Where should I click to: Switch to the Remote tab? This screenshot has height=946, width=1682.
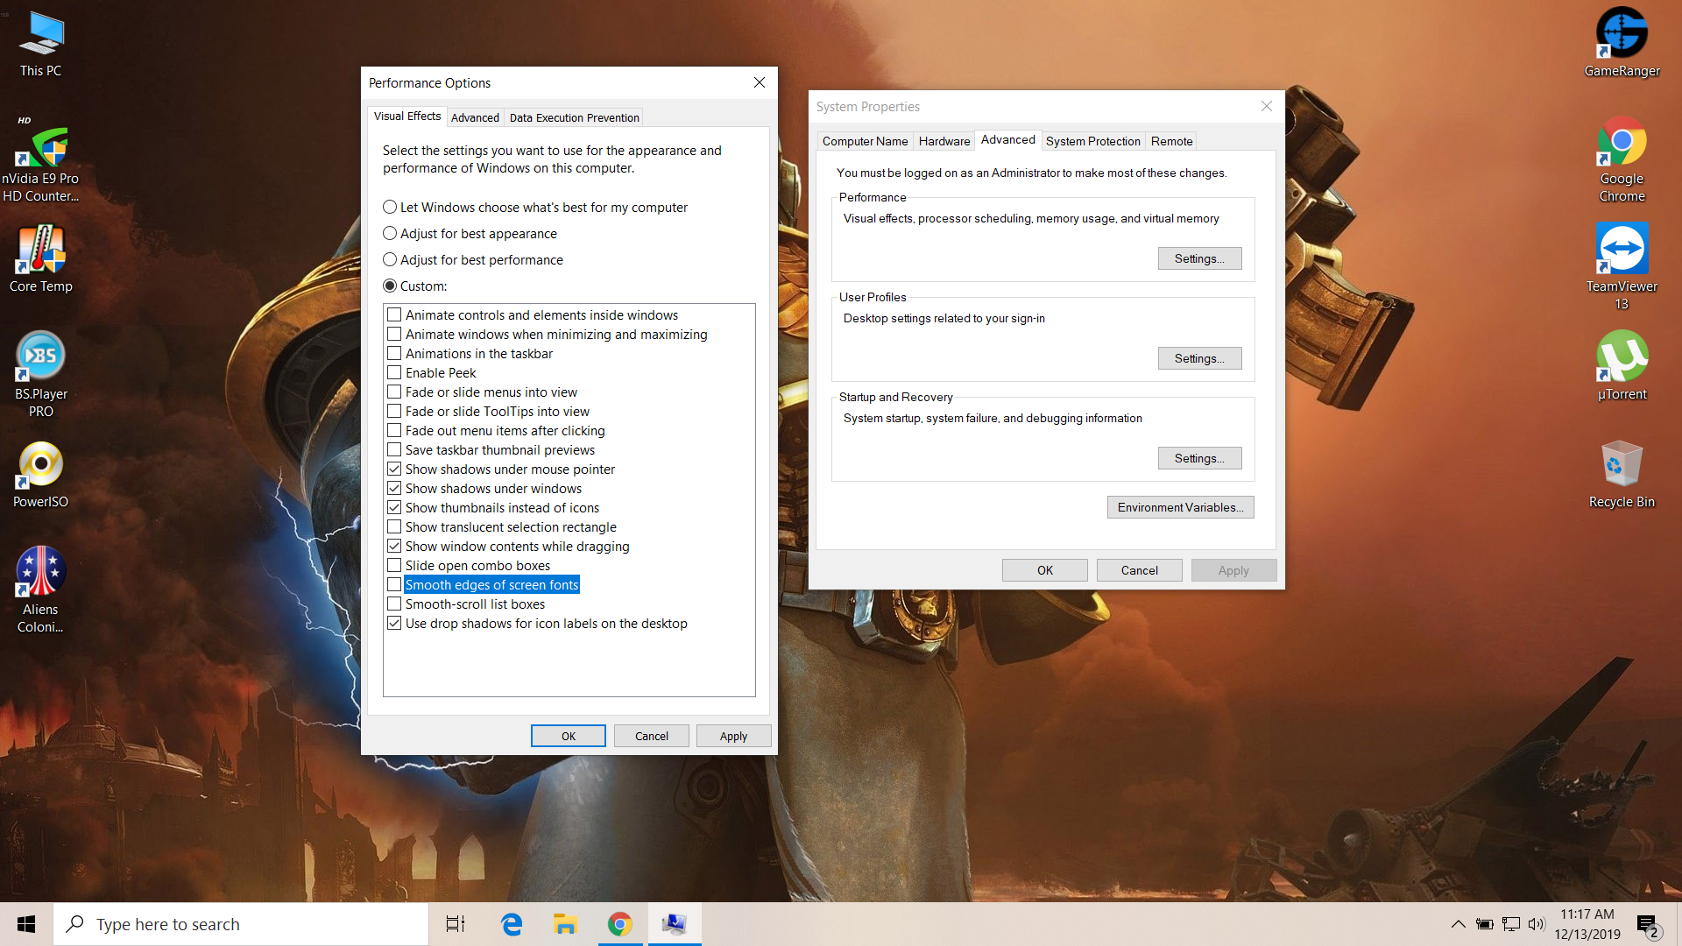pos(1171,141)
